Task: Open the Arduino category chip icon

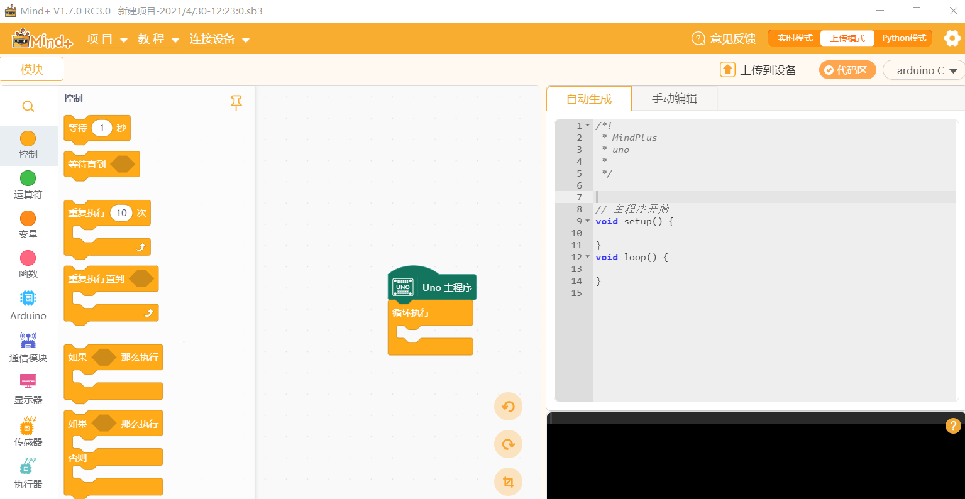Action: (x=28, y=298)
